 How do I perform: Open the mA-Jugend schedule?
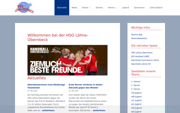point(136,93)
